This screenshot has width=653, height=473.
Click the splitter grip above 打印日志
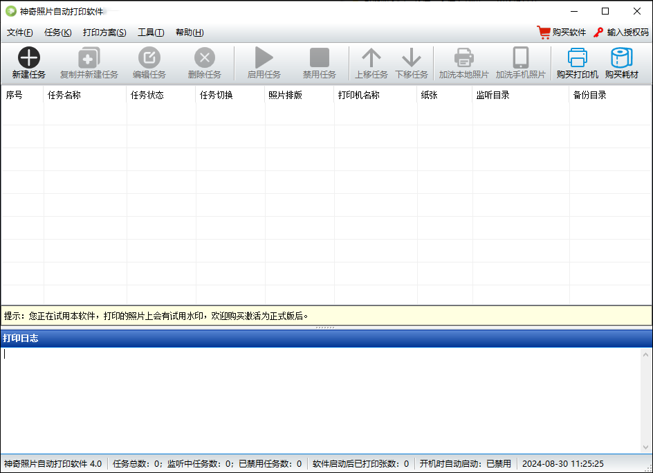tap(325, 328)
